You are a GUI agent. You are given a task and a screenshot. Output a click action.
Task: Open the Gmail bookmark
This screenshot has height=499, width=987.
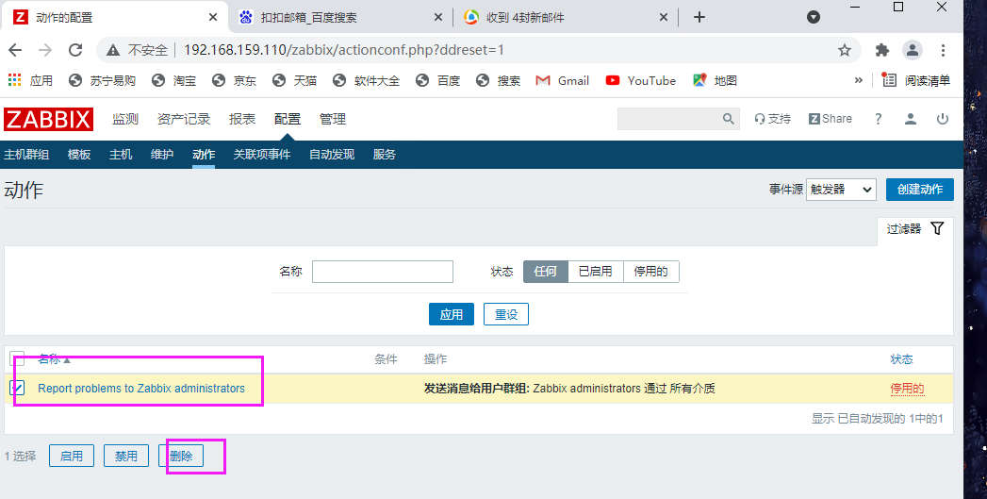[x=562, y=80]
